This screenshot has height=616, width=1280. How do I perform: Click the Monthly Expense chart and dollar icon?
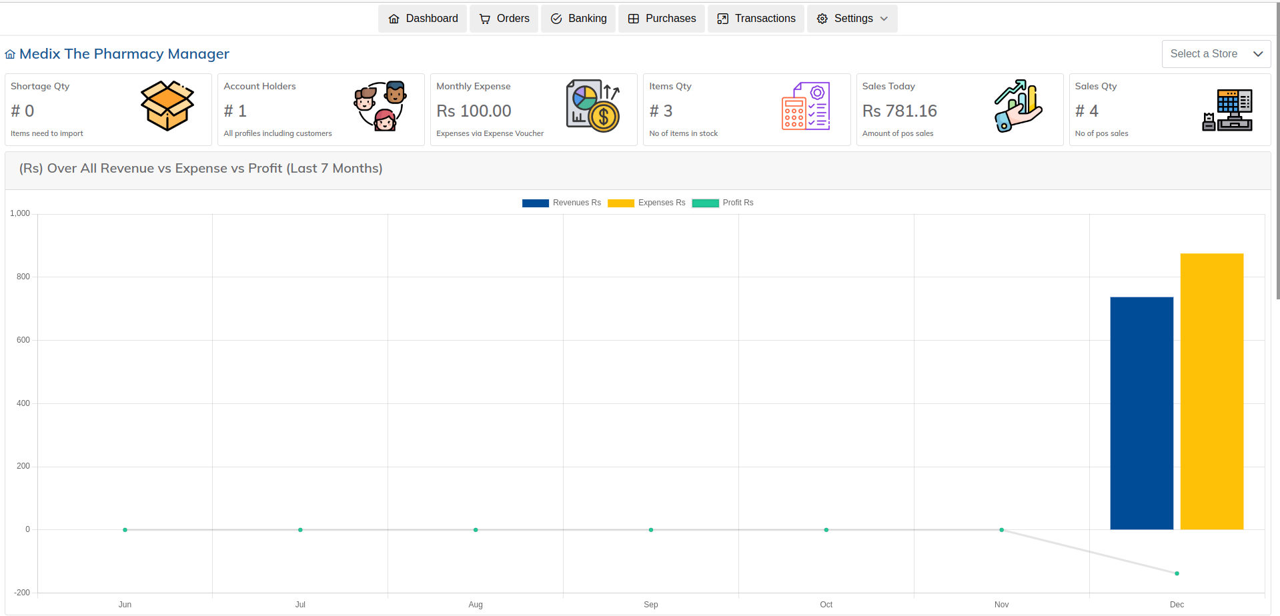tap(593, 106)
